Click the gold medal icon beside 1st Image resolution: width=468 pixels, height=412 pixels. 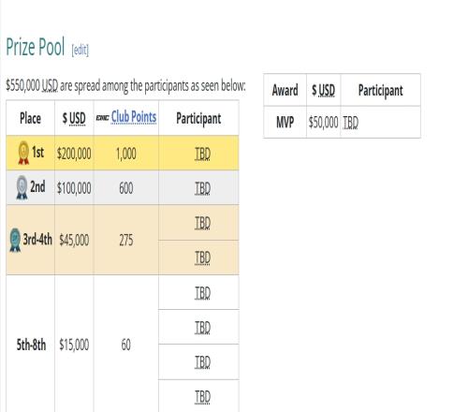23,153
